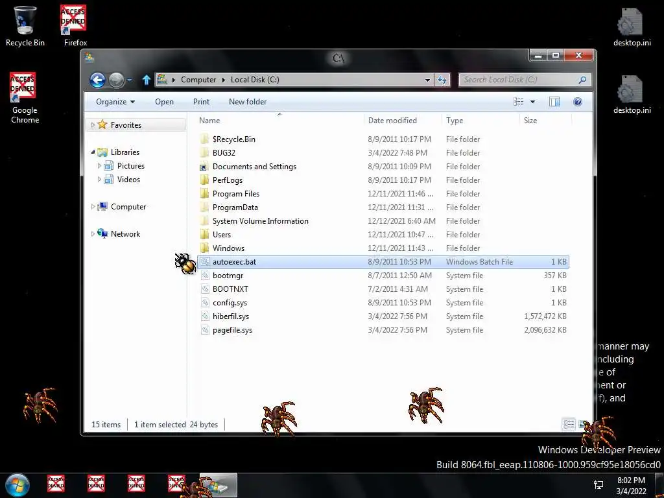This screenshot has height=498, width=664.
Task: Open the Organize menu
Action: pos(115,102)
